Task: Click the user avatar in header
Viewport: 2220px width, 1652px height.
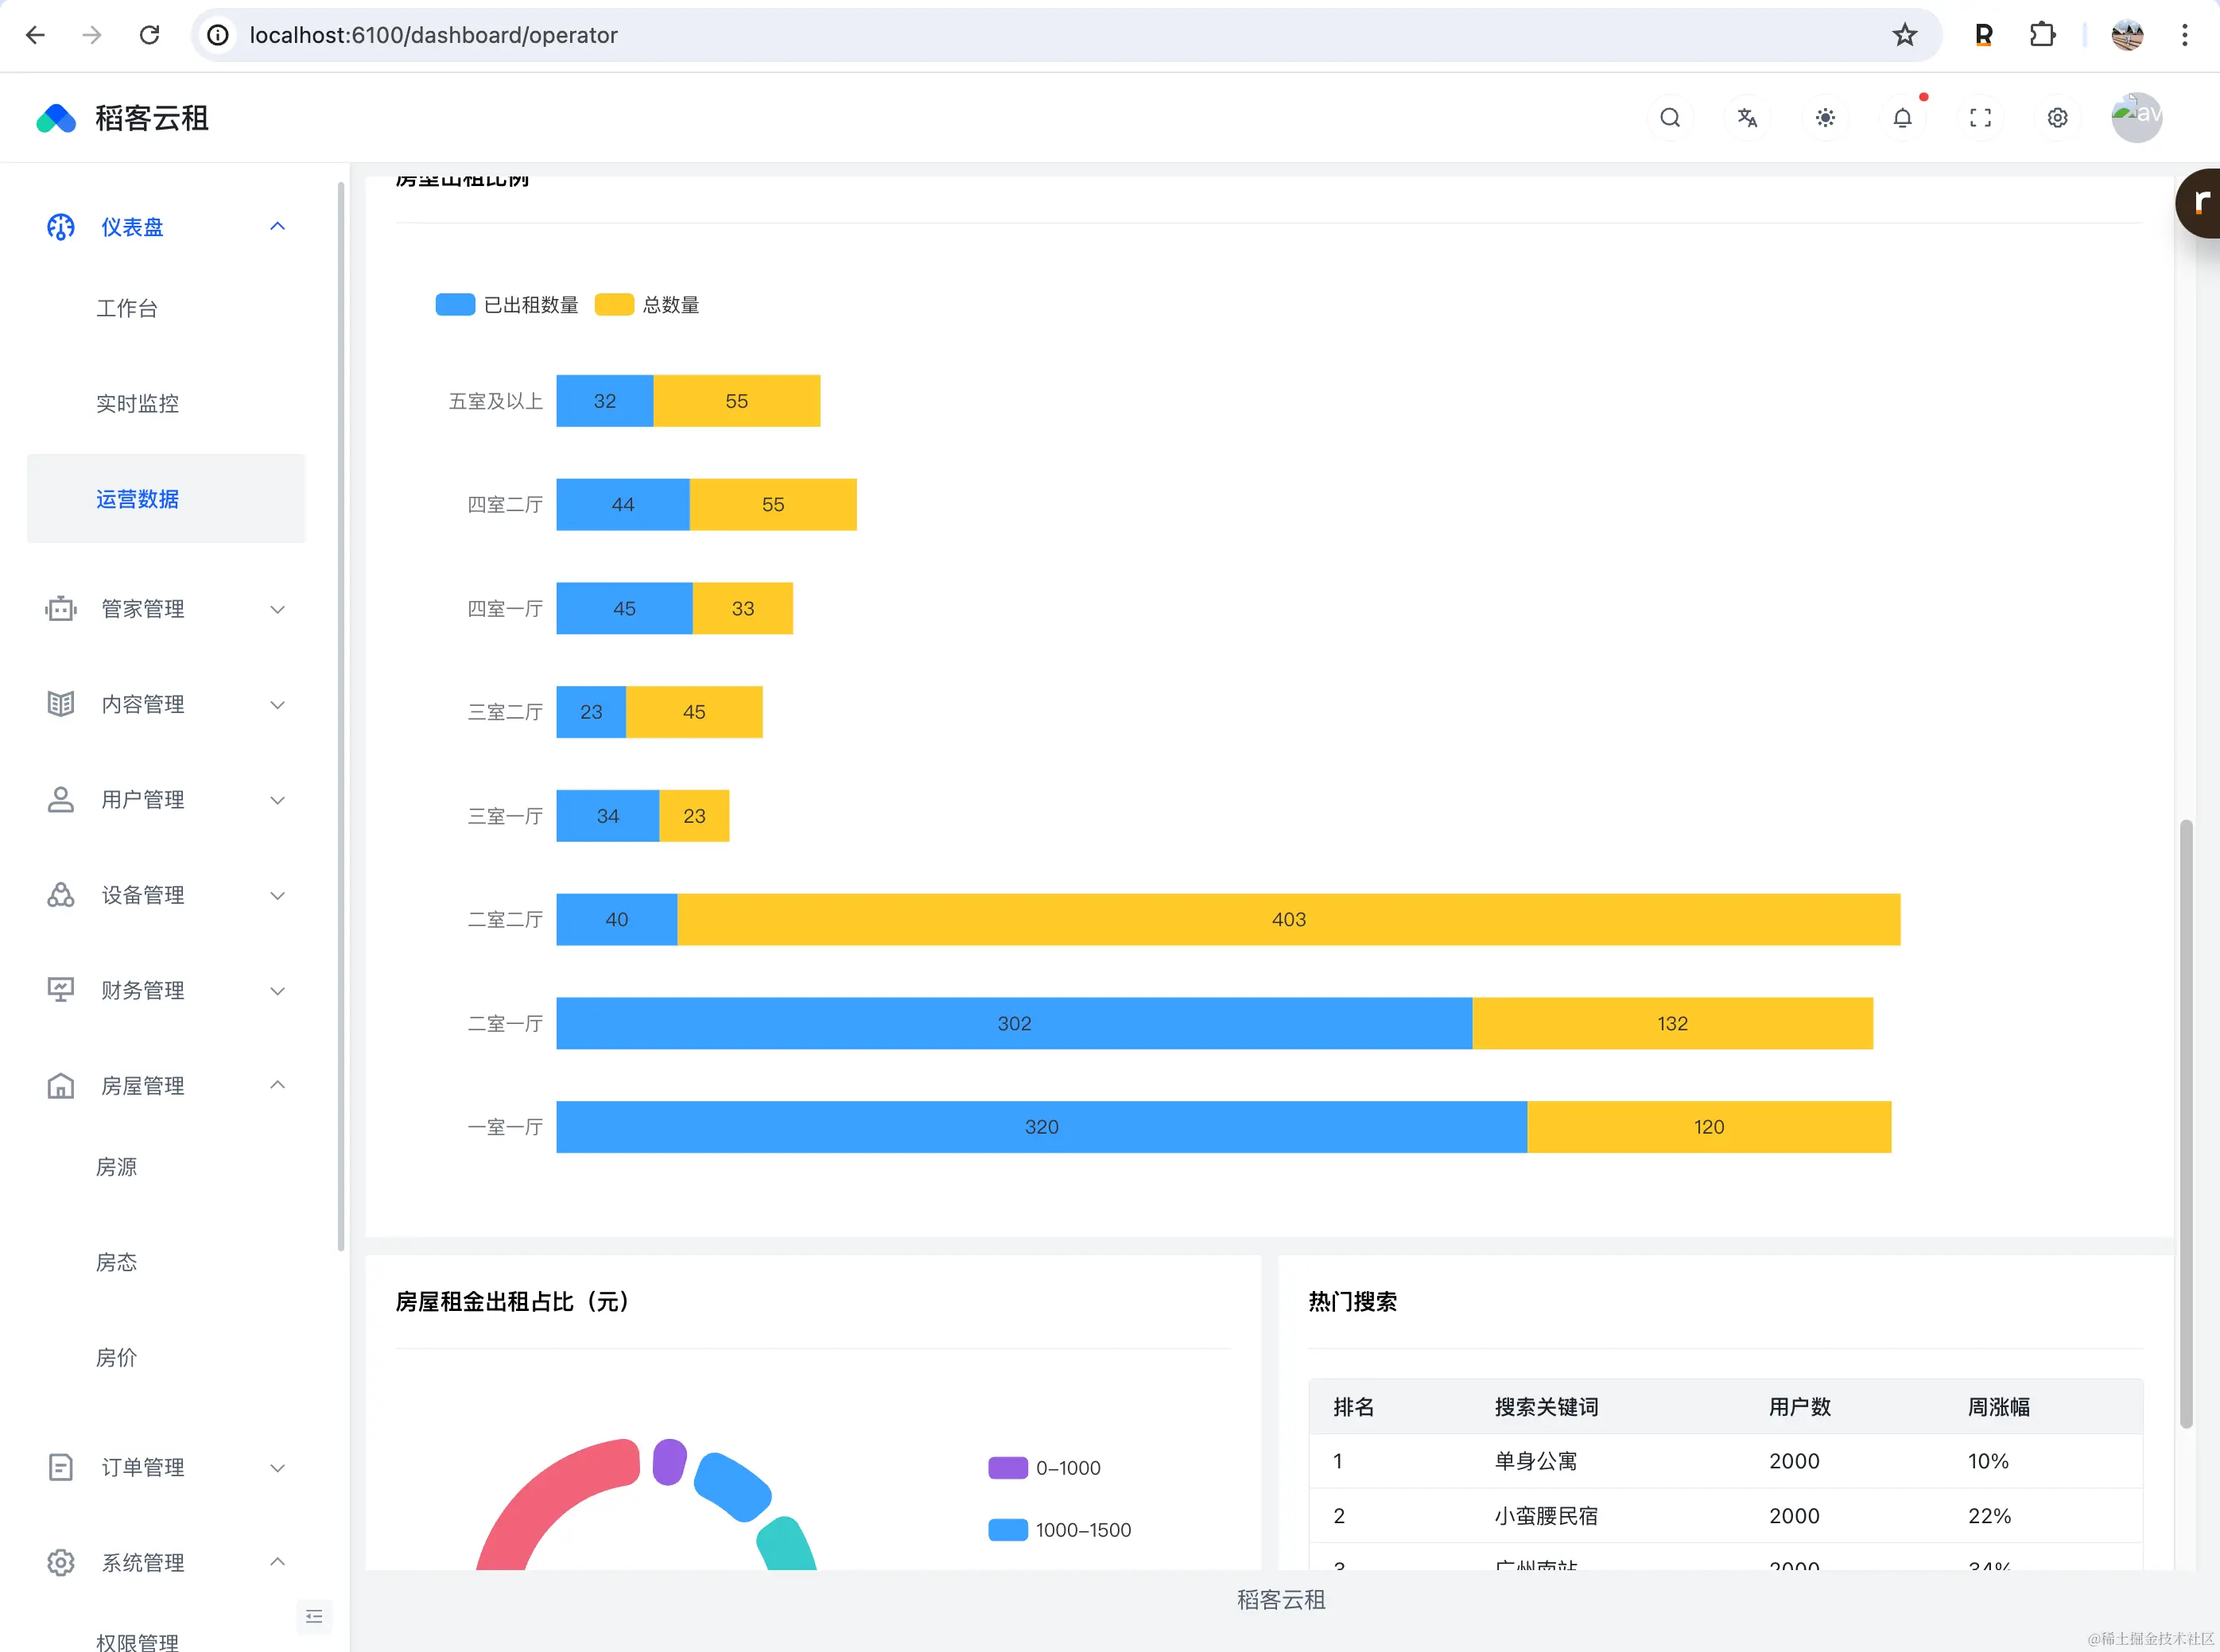Action: point(2136,118)
